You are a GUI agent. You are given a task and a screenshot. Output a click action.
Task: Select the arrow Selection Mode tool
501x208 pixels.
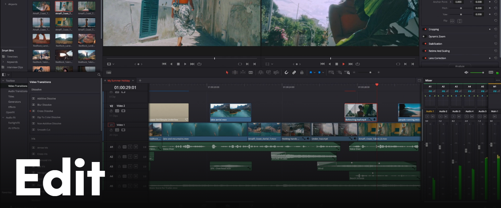pos(227,72)
